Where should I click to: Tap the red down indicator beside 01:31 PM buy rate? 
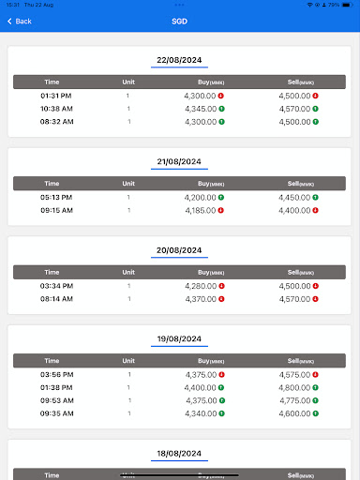click(221, 96)
